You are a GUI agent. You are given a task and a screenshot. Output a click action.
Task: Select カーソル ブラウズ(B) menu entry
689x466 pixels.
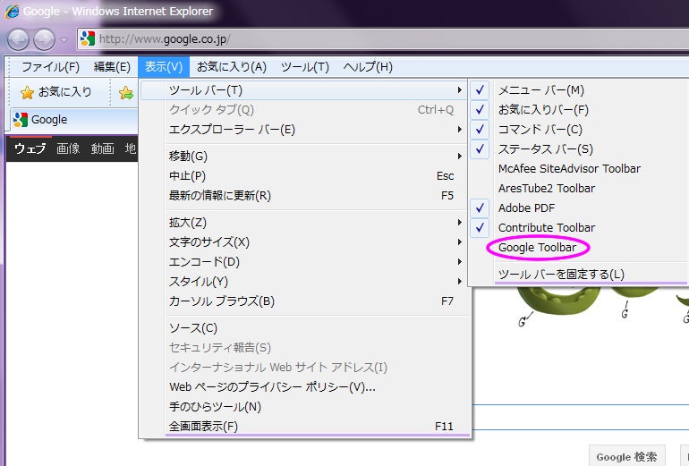(303, 301)
